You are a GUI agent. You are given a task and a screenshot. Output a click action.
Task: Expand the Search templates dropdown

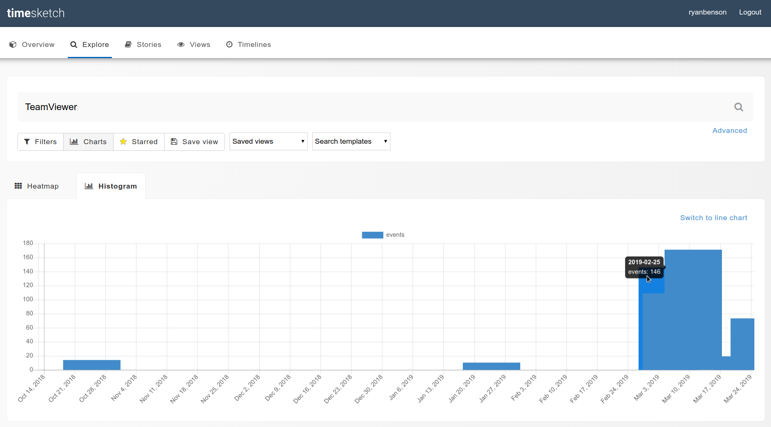(351, 142)
